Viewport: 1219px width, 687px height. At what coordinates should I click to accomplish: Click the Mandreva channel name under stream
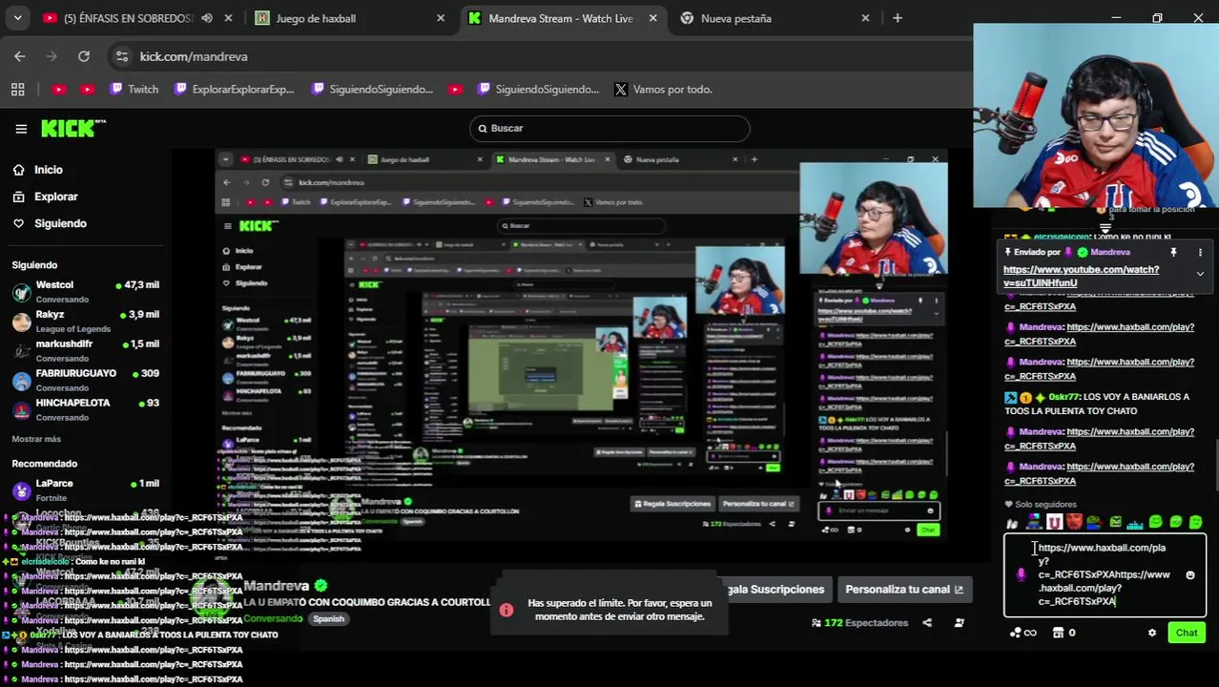coord(277,585)
